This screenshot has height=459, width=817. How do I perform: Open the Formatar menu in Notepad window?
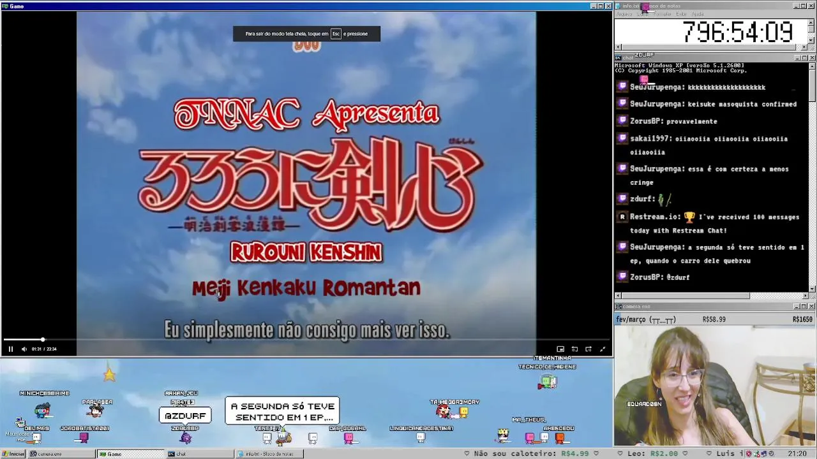point(663,14)
